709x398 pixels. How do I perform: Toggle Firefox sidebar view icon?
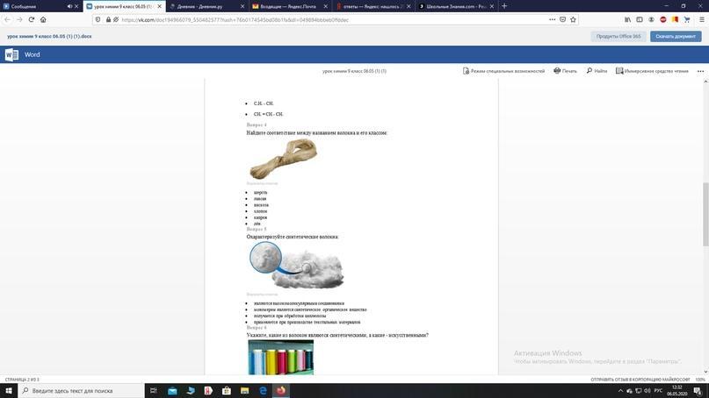pyautogui.click(x=640, y=20)
